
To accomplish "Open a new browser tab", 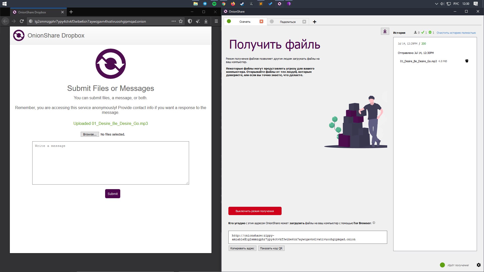I will click(x=71, y=12).
